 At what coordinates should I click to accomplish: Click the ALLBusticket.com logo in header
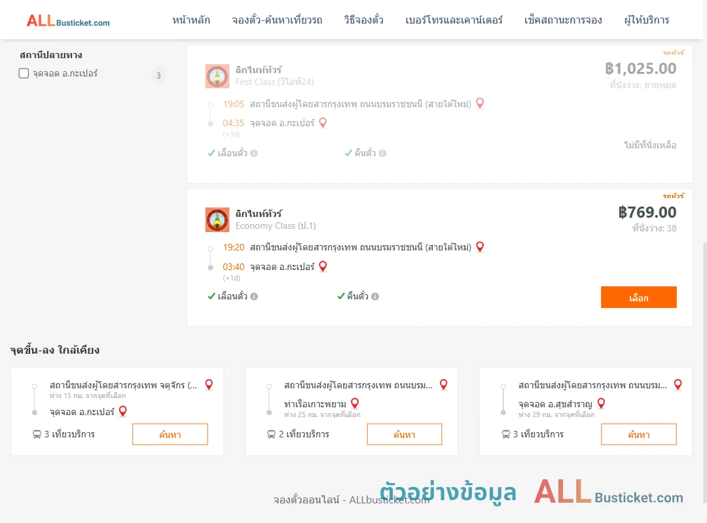[x=68, y=21]
